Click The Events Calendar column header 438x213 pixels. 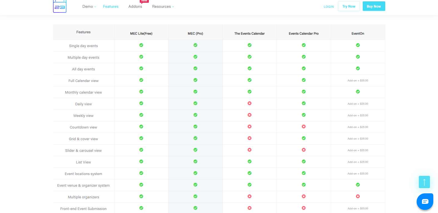[249, 34]
